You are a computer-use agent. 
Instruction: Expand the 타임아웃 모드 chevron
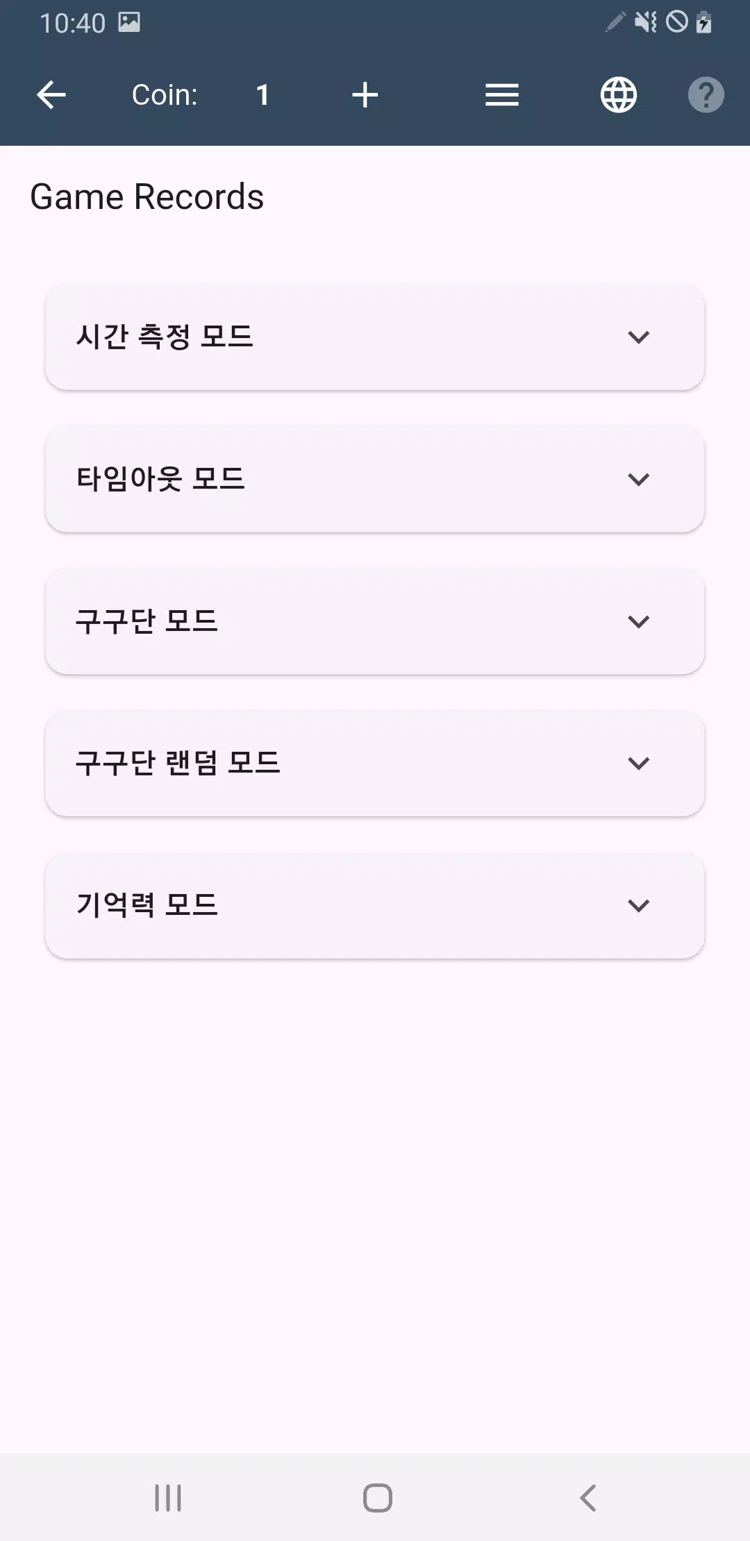[638, 480]
